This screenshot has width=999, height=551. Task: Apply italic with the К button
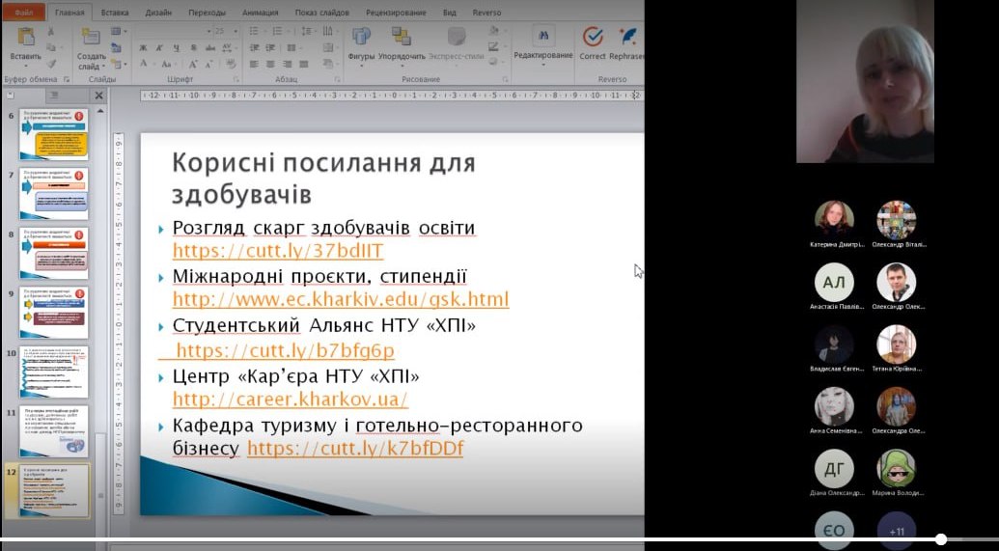click(x=159, y=48)
